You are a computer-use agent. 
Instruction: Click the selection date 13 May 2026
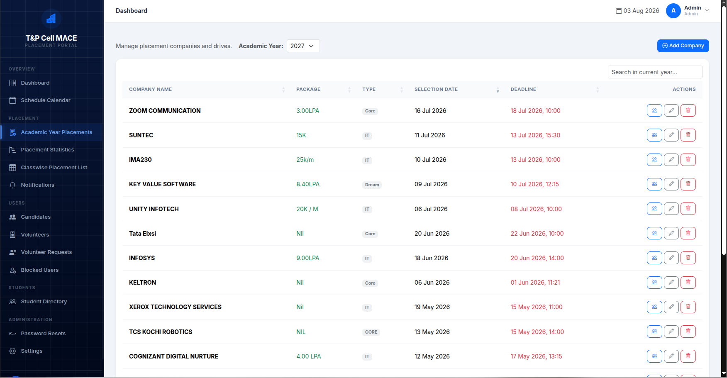432,332
